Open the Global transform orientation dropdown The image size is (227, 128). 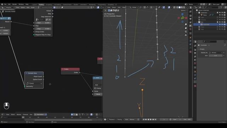tap(134, 7)
